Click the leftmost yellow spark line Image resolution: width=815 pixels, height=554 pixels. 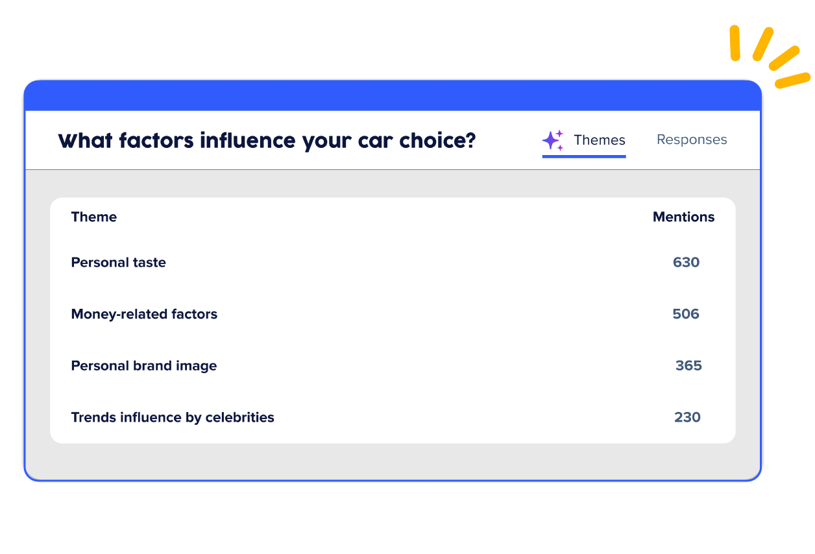point(735,43)
